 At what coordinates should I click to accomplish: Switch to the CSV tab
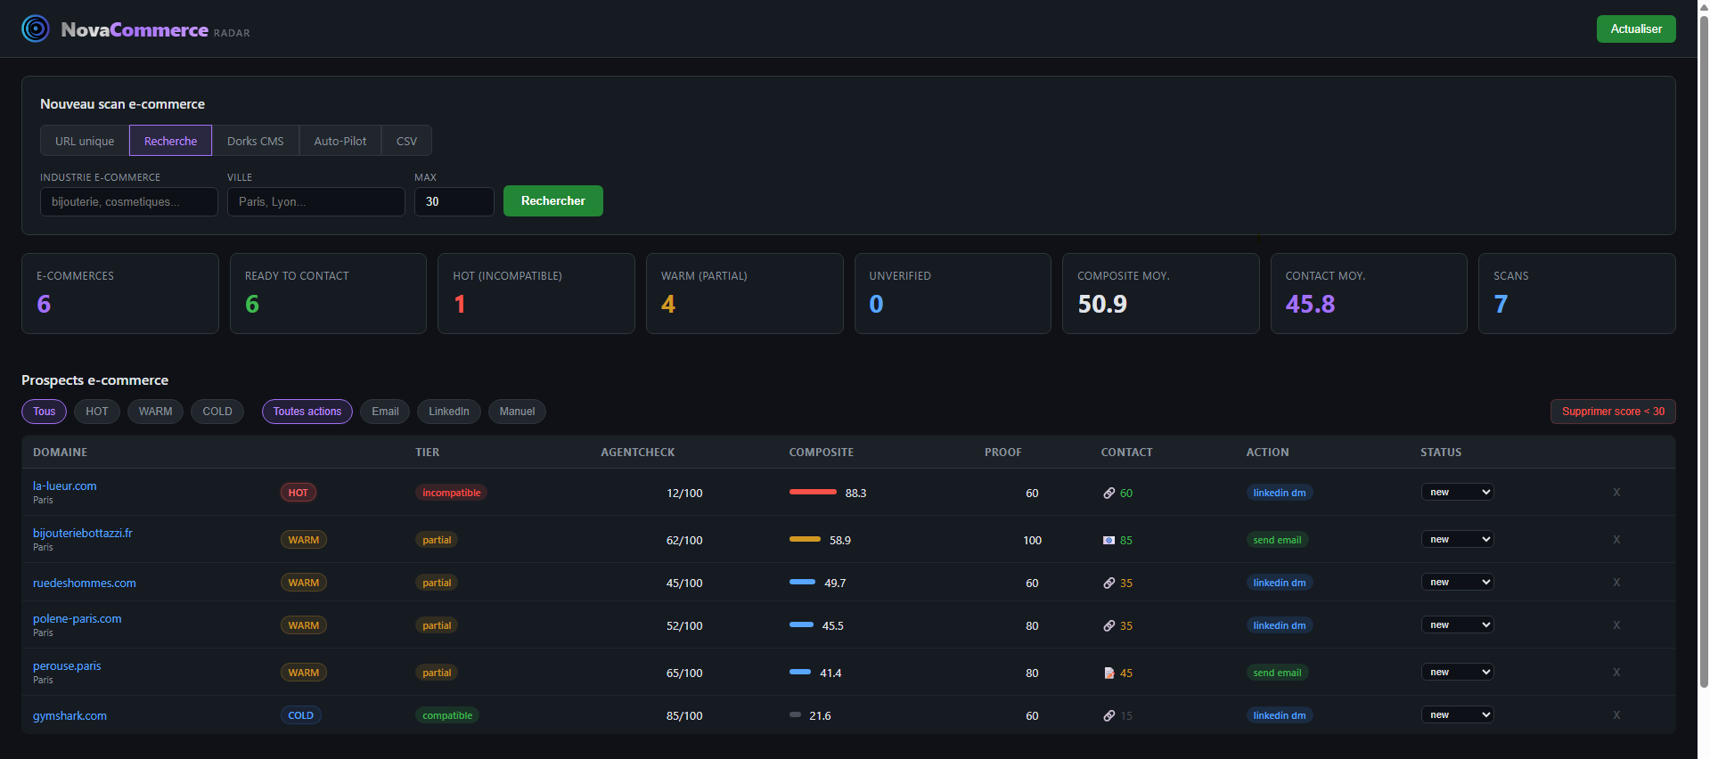[406, 141]
